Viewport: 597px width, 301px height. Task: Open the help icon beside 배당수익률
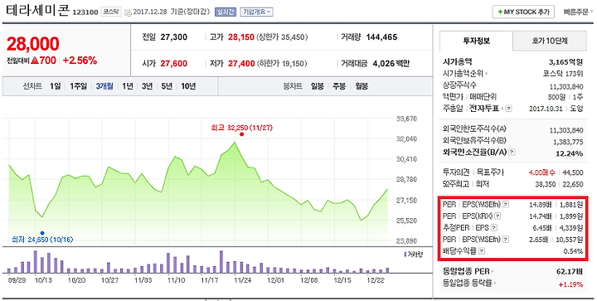[482, 251]
